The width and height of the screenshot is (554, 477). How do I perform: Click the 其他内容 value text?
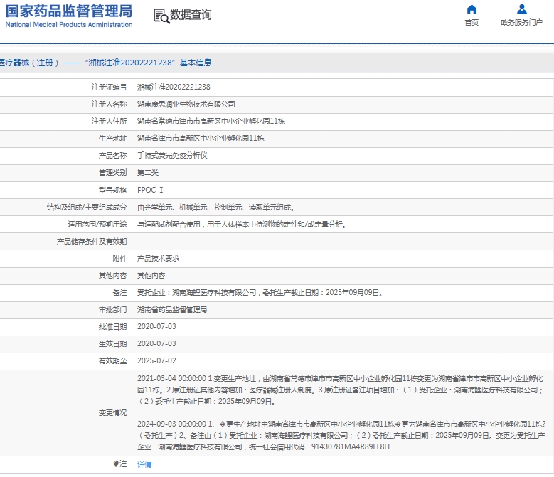pyautogui.click(x=151, y=275)
